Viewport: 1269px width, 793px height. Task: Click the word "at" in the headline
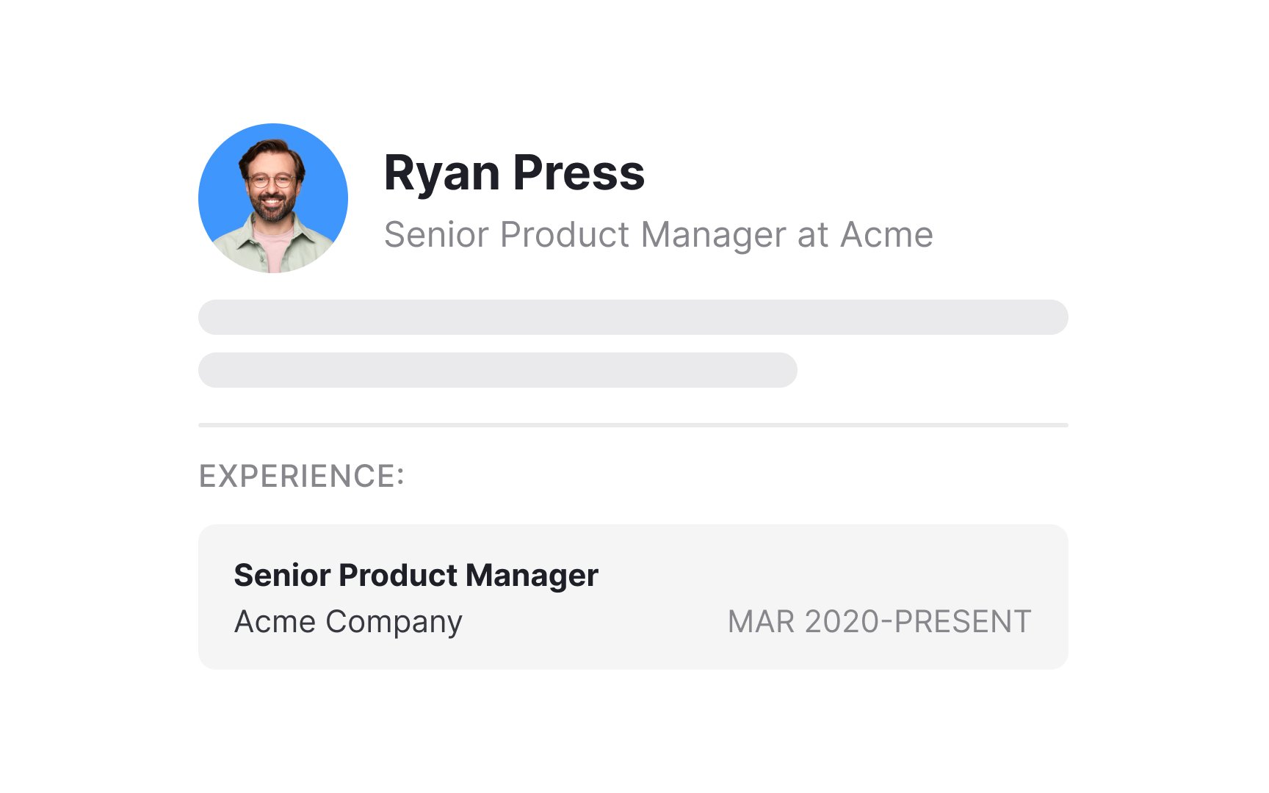point(813,235)
